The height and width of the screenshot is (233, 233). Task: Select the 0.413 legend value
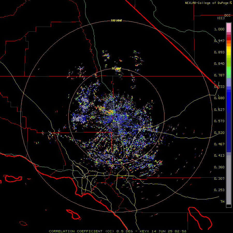coord(219,156)
